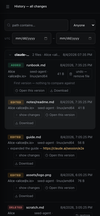Click download icon for notes/readme.md
The width and height of the screenshot is (100, 216).
17,123
